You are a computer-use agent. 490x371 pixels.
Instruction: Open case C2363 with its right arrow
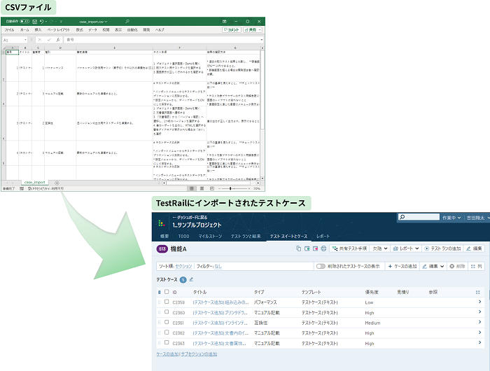point(479,343)
